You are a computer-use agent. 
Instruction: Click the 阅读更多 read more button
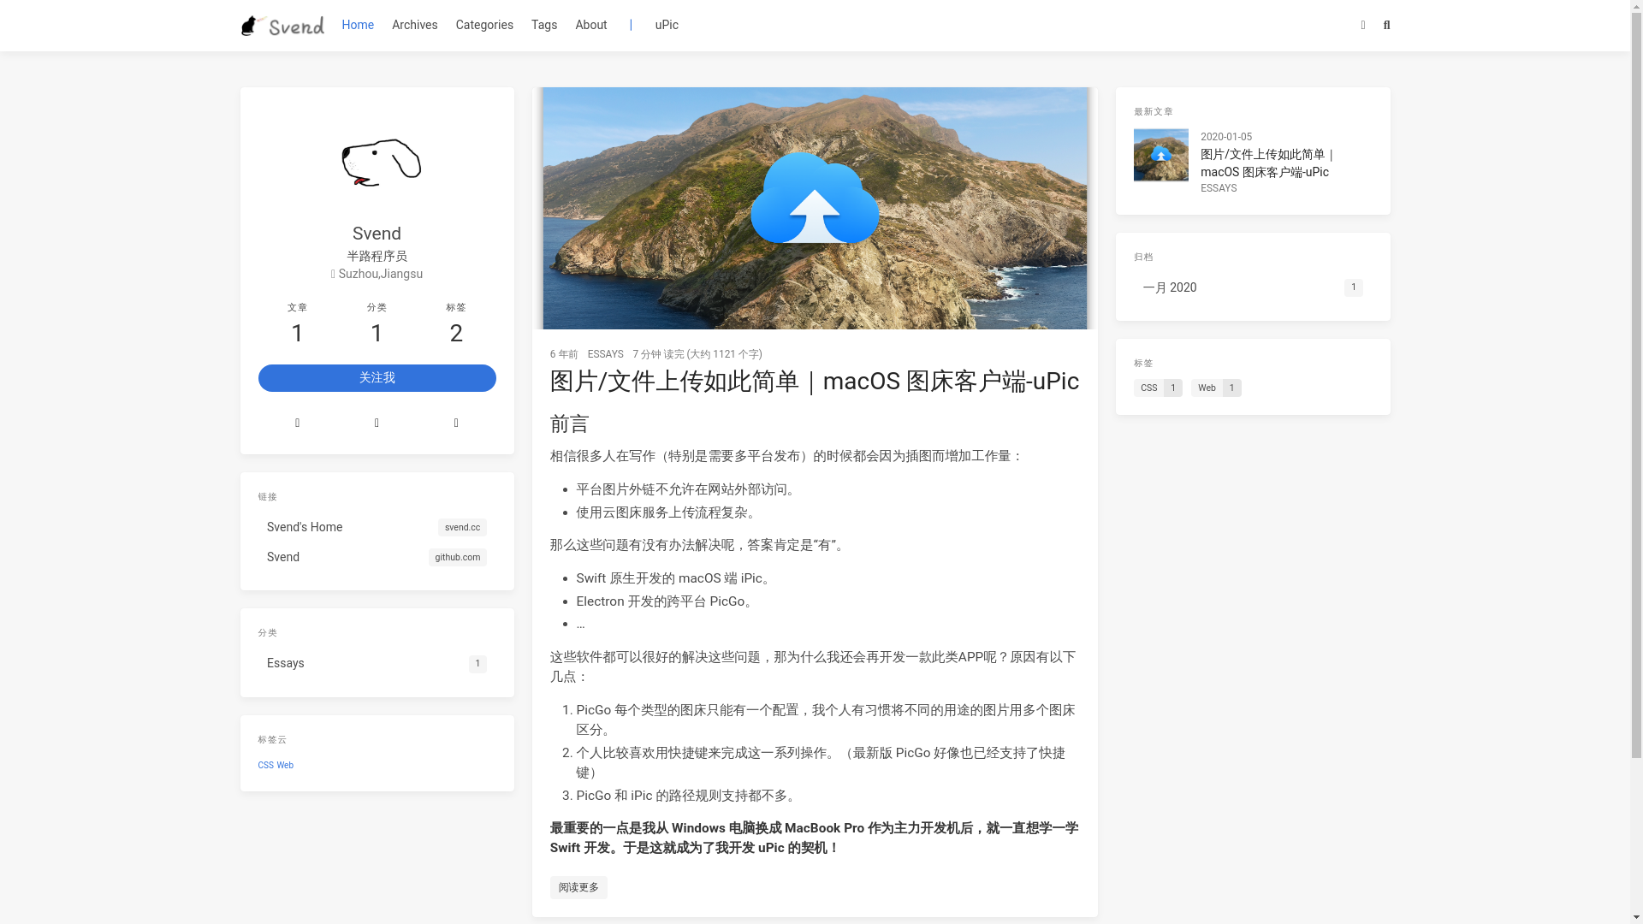pyautogui.click(x=578, y=887)
